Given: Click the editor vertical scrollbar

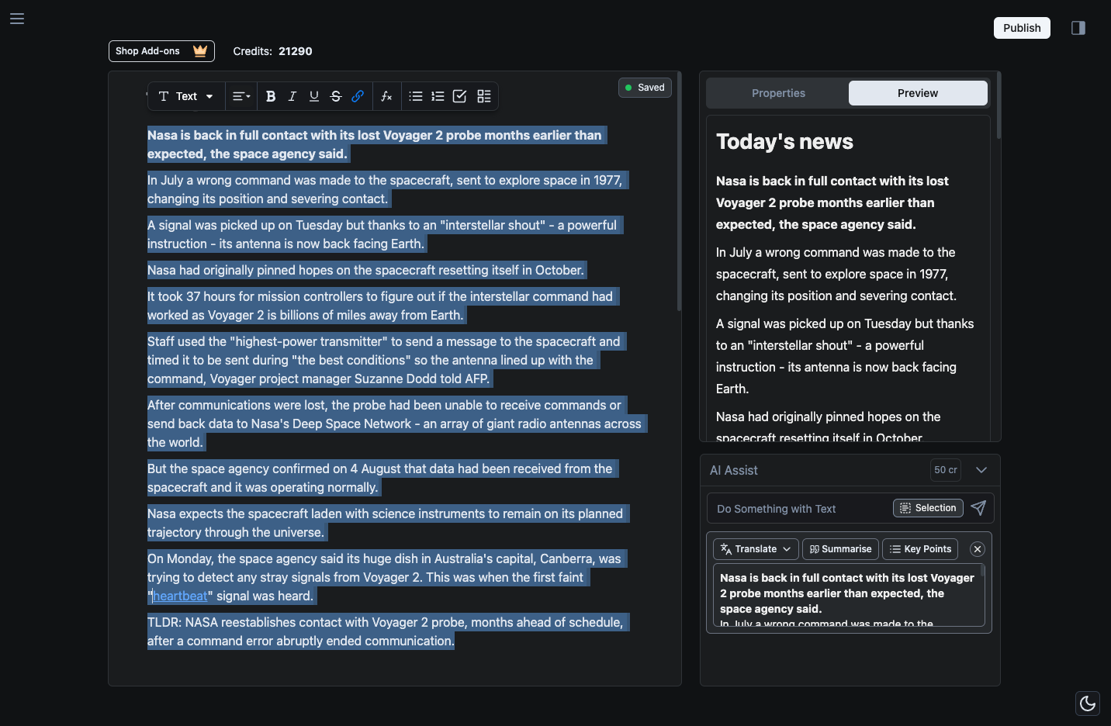Looking at the screenshot, I should pos(680,192).
